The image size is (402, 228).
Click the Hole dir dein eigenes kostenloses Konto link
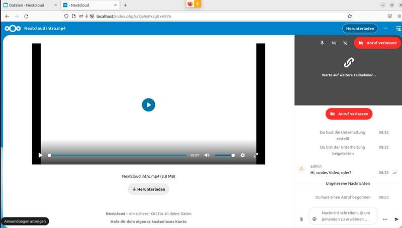pyautogui.click(x=148, y=221)
